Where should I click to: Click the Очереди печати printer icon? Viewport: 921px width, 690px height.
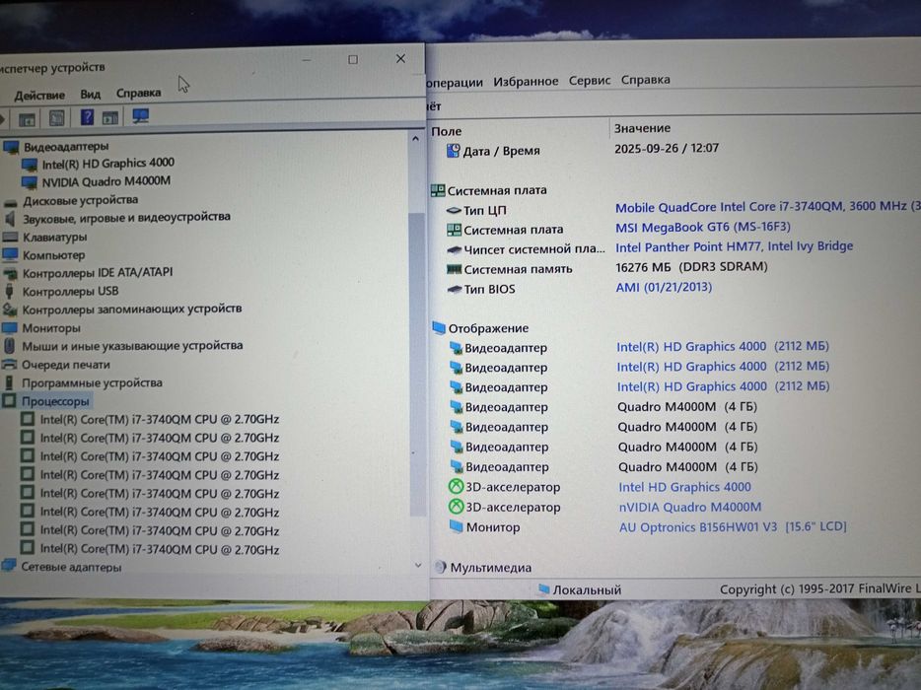click(x=10, y=364)
